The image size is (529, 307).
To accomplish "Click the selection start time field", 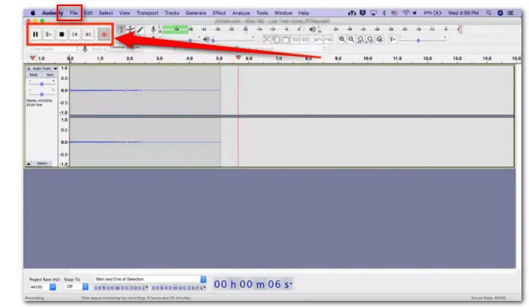I will pos(121,288).
